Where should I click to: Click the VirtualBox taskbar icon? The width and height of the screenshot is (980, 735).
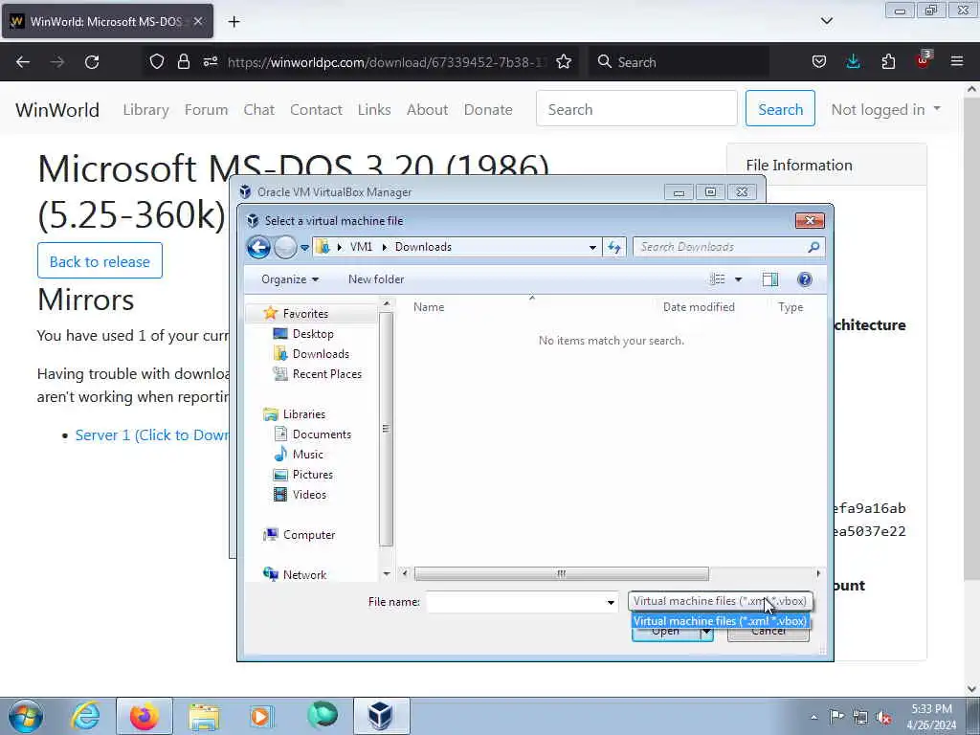(381, 716)
